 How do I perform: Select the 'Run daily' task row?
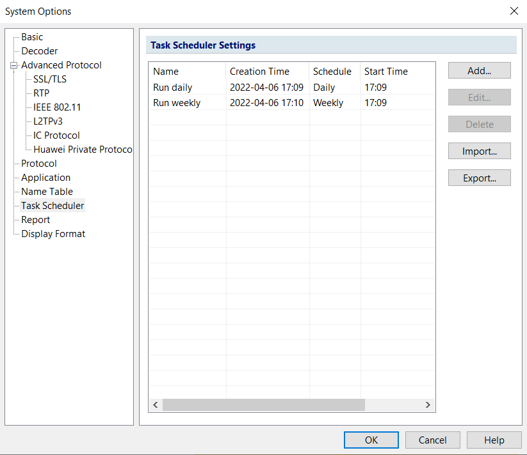[x=292, y=87]
